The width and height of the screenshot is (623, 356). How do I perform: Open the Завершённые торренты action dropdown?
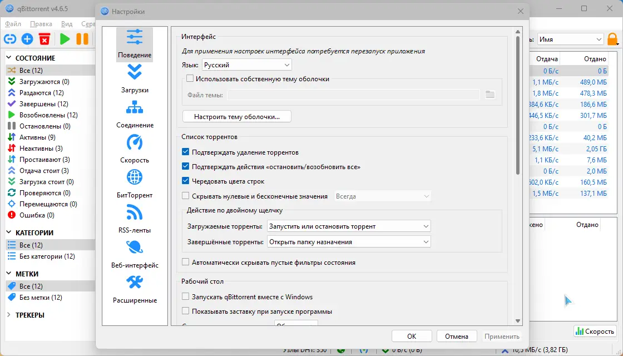pos(349,241)
